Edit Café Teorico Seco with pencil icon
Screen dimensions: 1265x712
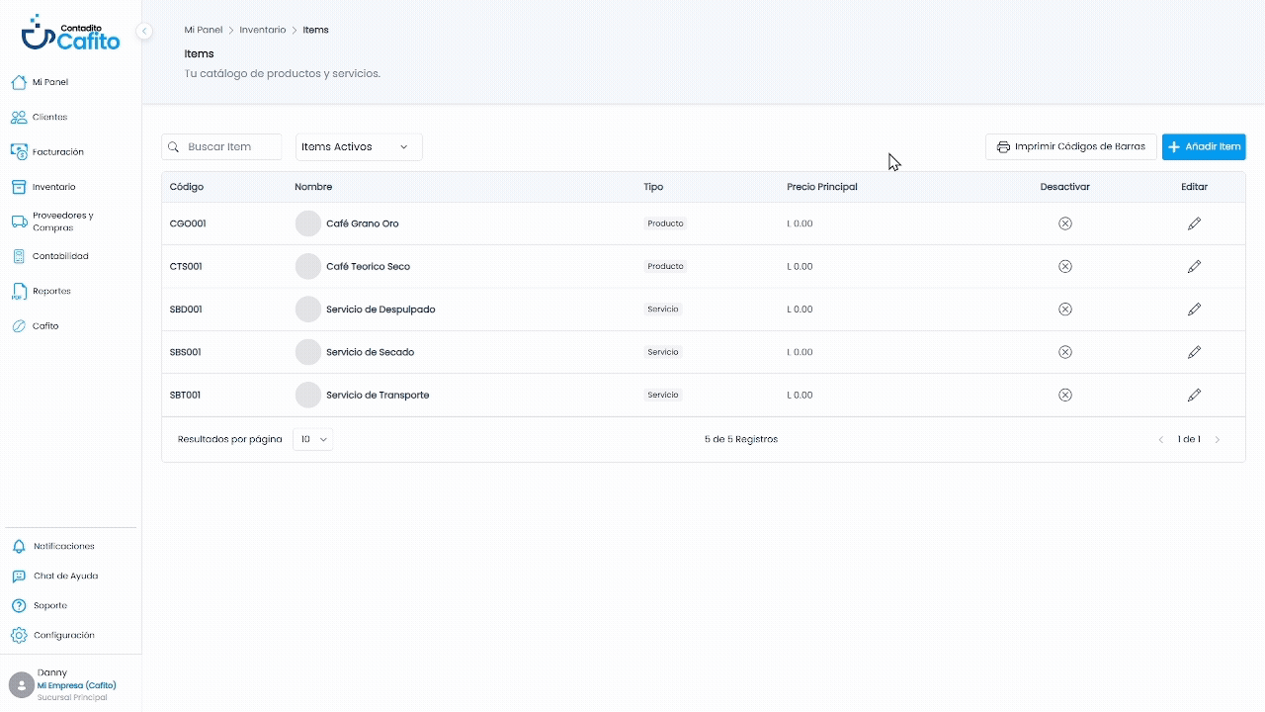point(1194,266)
